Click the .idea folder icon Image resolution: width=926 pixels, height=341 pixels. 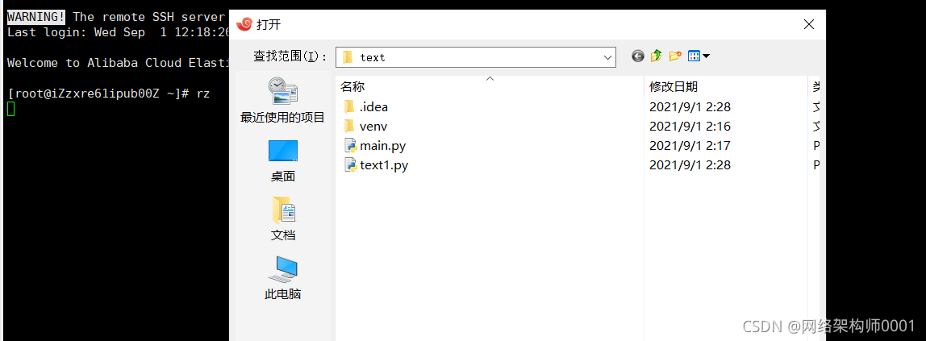(x=349, y=106)
